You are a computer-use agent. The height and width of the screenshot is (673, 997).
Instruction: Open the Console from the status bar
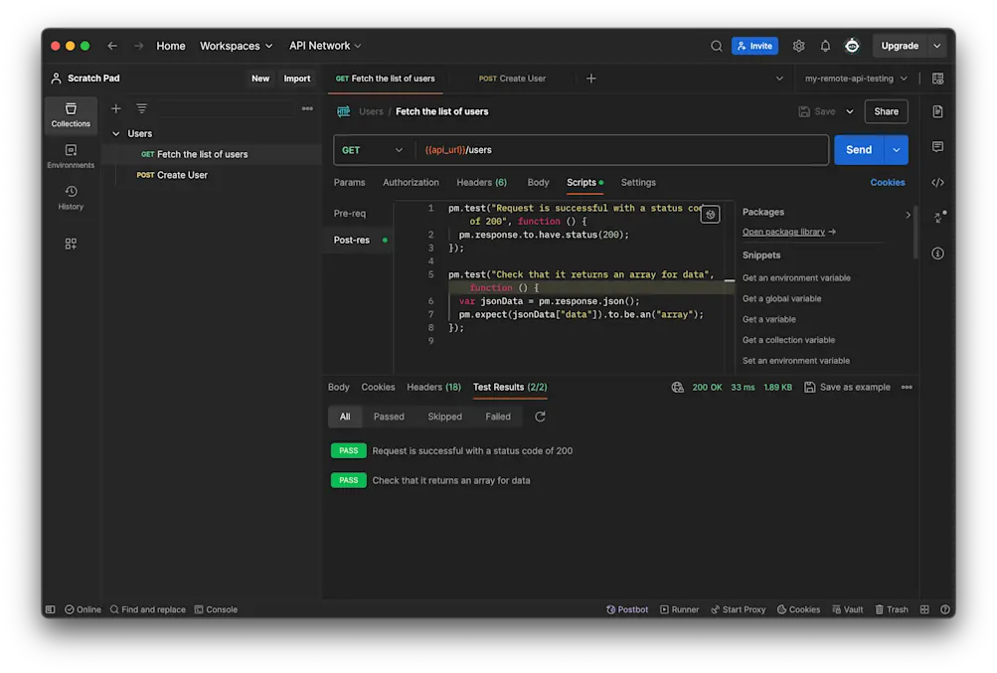click(x=216, y=609)
